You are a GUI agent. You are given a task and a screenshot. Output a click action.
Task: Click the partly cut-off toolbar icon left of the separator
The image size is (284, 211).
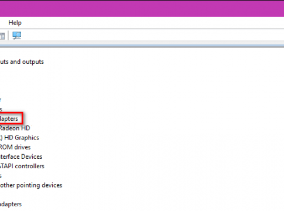[2, 36]
